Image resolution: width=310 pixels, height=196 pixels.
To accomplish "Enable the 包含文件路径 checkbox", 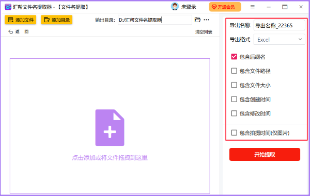I will point(234,71).
